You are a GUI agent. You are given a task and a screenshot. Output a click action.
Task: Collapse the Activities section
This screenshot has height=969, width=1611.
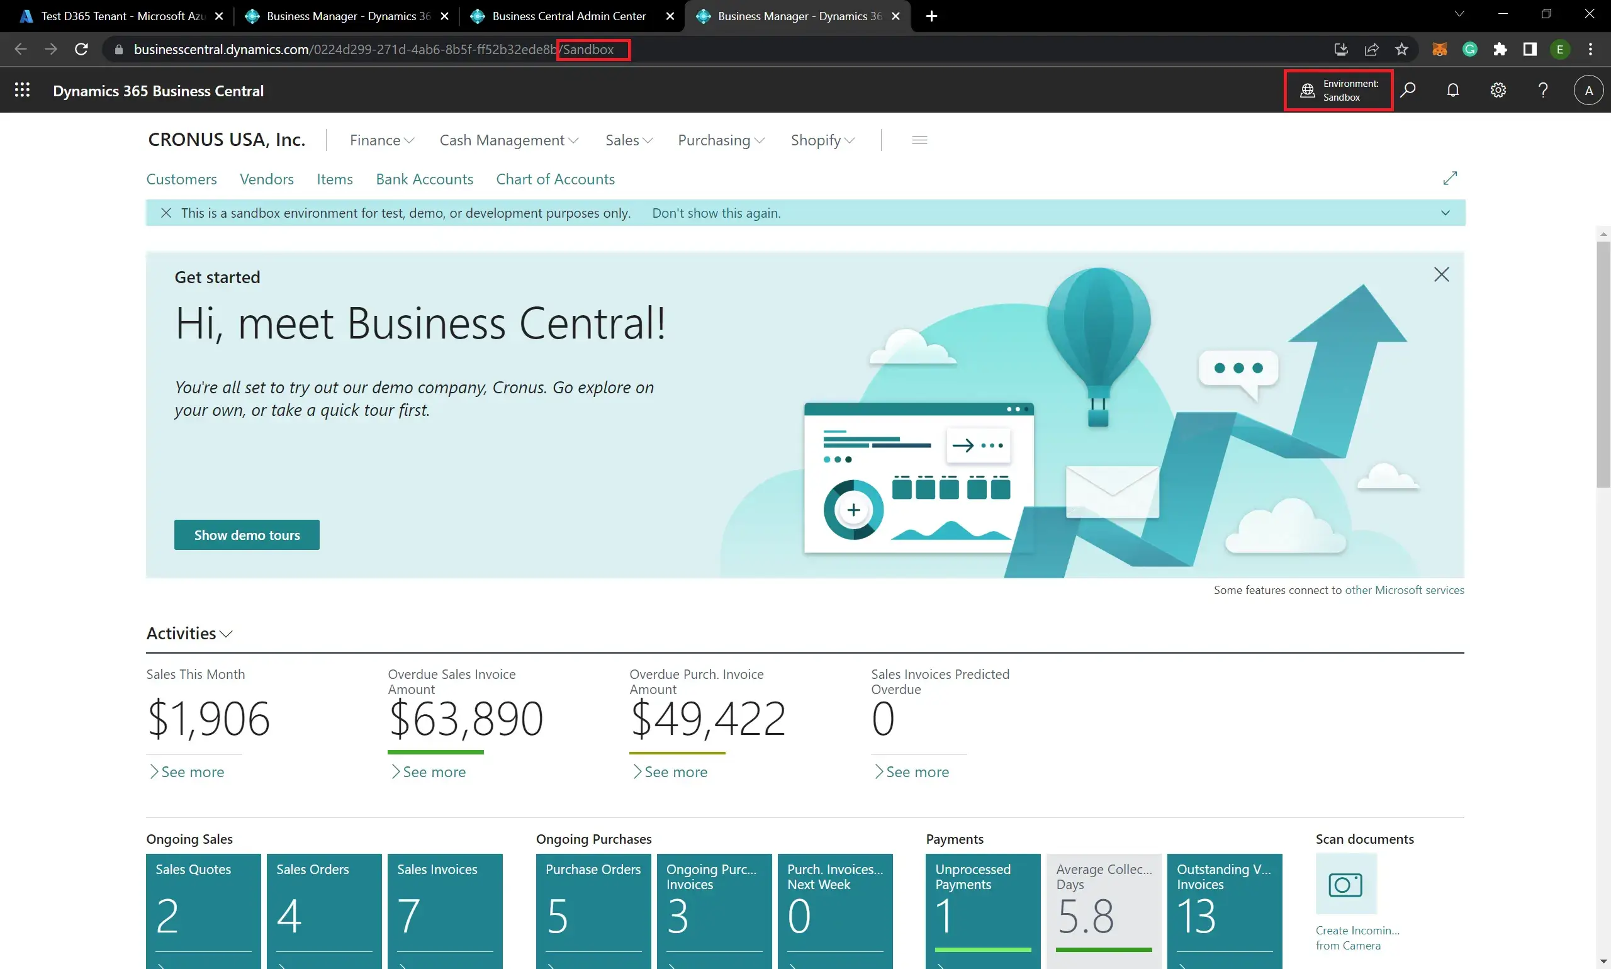[x=189, y=634]
